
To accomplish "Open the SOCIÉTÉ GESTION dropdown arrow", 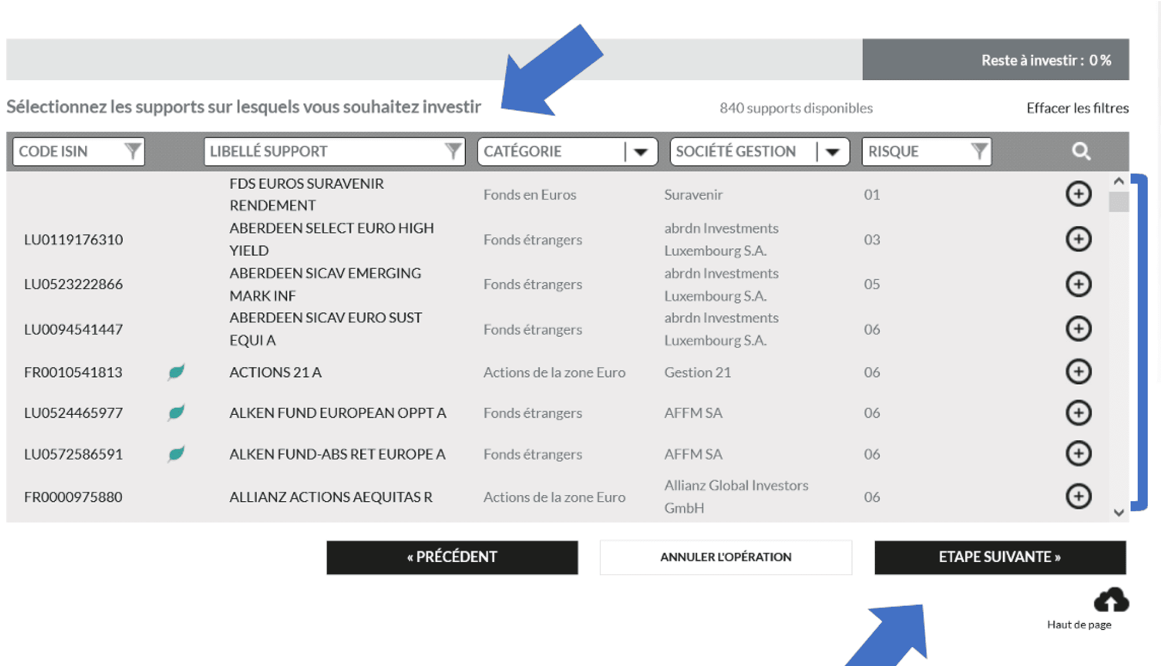I will [x=833, y=151].
